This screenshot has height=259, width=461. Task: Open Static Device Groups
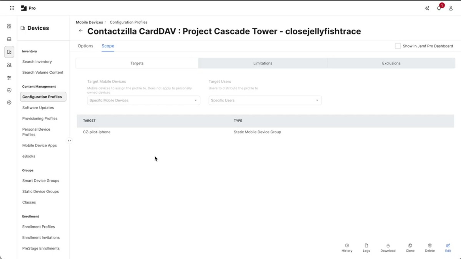[41, 192]
